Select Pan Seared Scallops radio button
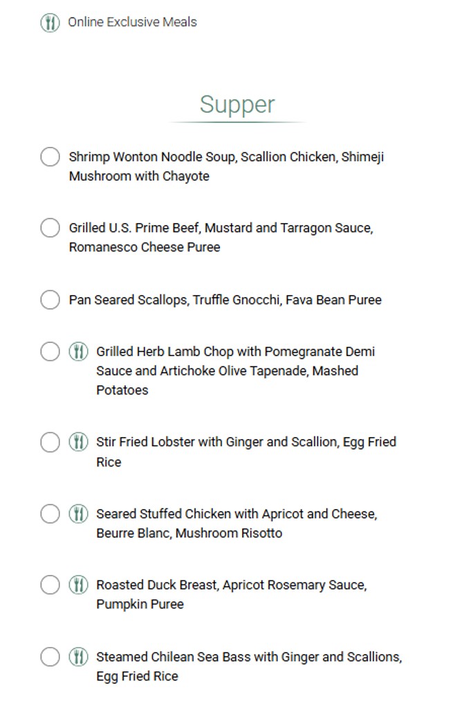 (50, 300)
